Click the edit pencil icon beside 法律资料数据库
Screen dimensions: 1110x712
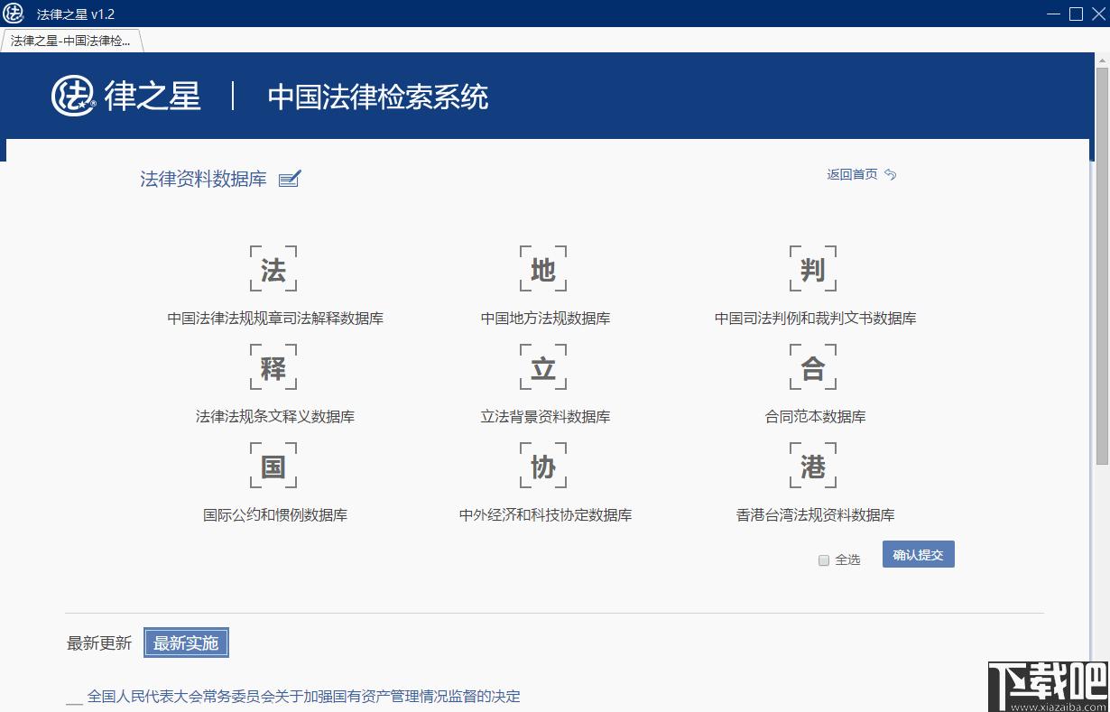click(x=290, y=179)
